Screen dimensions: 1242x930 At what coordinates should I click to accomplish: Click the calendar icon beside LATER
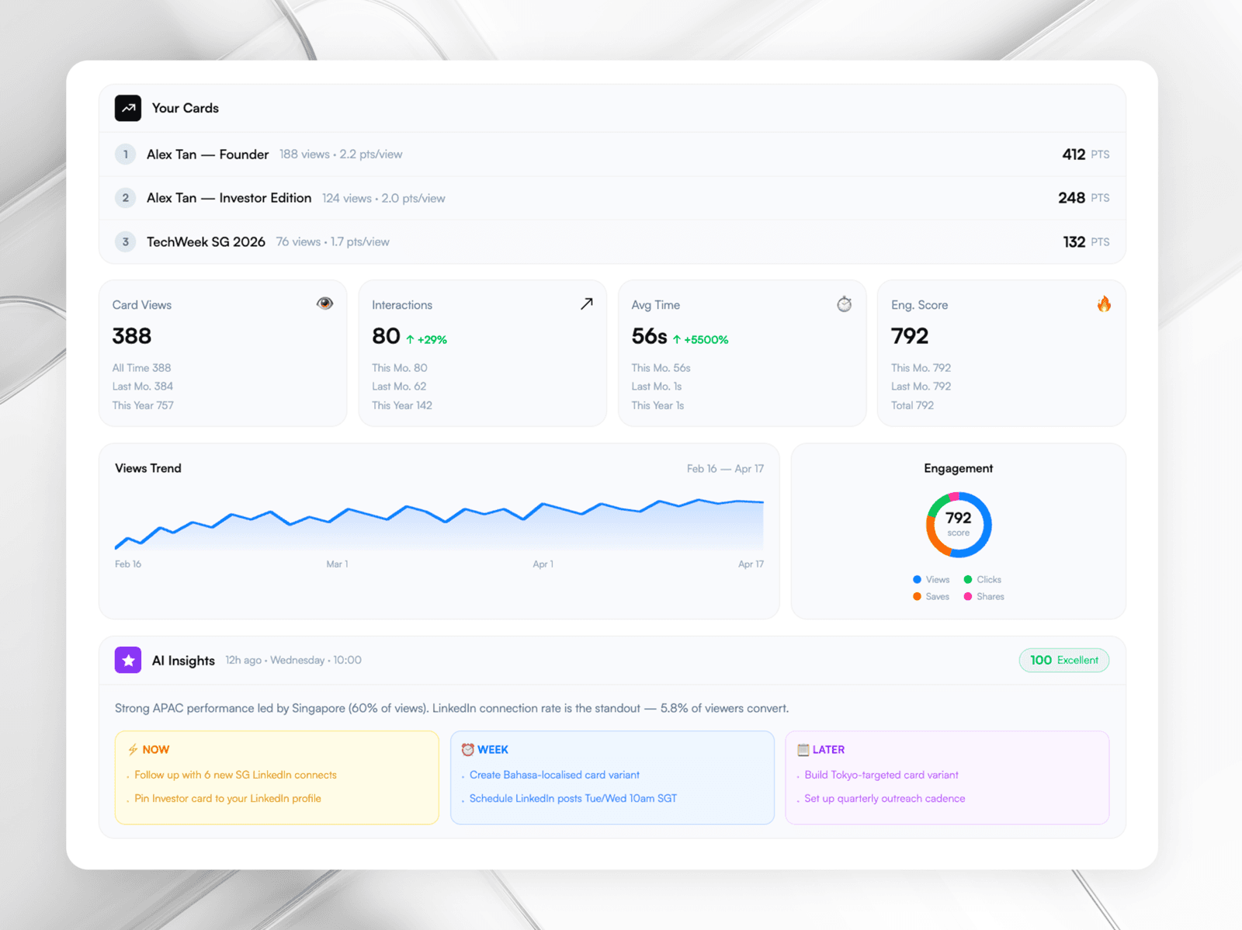point(803,750)
